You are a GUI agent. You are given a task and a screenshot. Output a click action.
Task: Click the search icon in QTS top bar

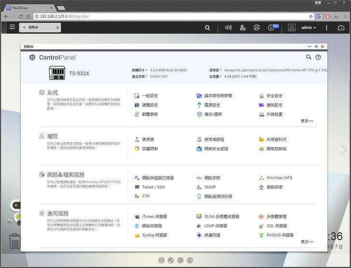click(x=207, y=28)
